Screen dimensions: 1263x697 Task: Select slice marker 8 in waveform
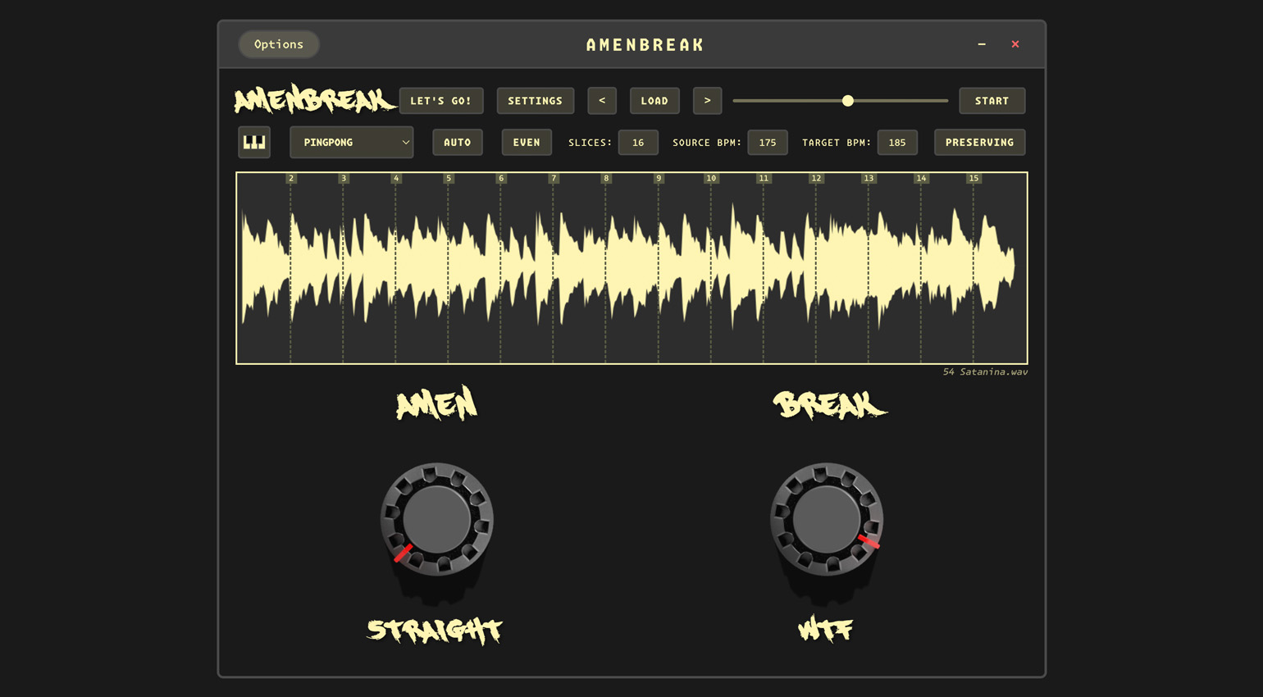tap(606, 178)
